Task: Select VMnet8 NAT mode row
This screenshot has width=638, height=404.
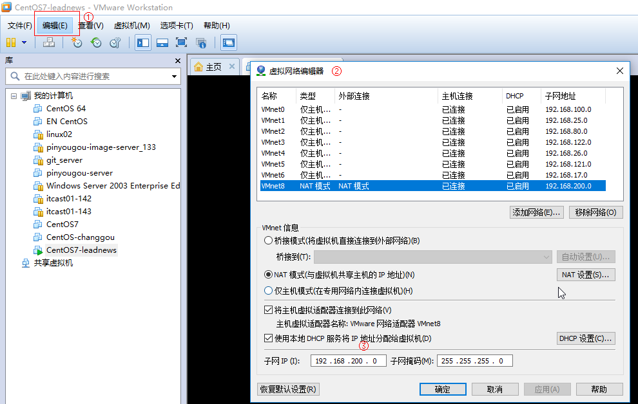Action: point(433,186)
